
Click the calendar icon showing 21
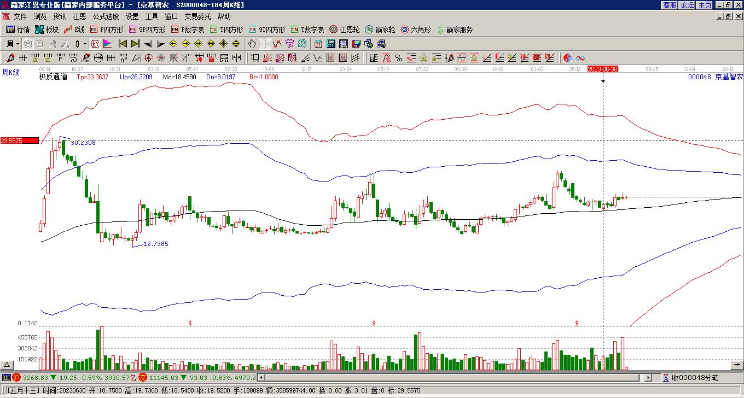point(318,44)
